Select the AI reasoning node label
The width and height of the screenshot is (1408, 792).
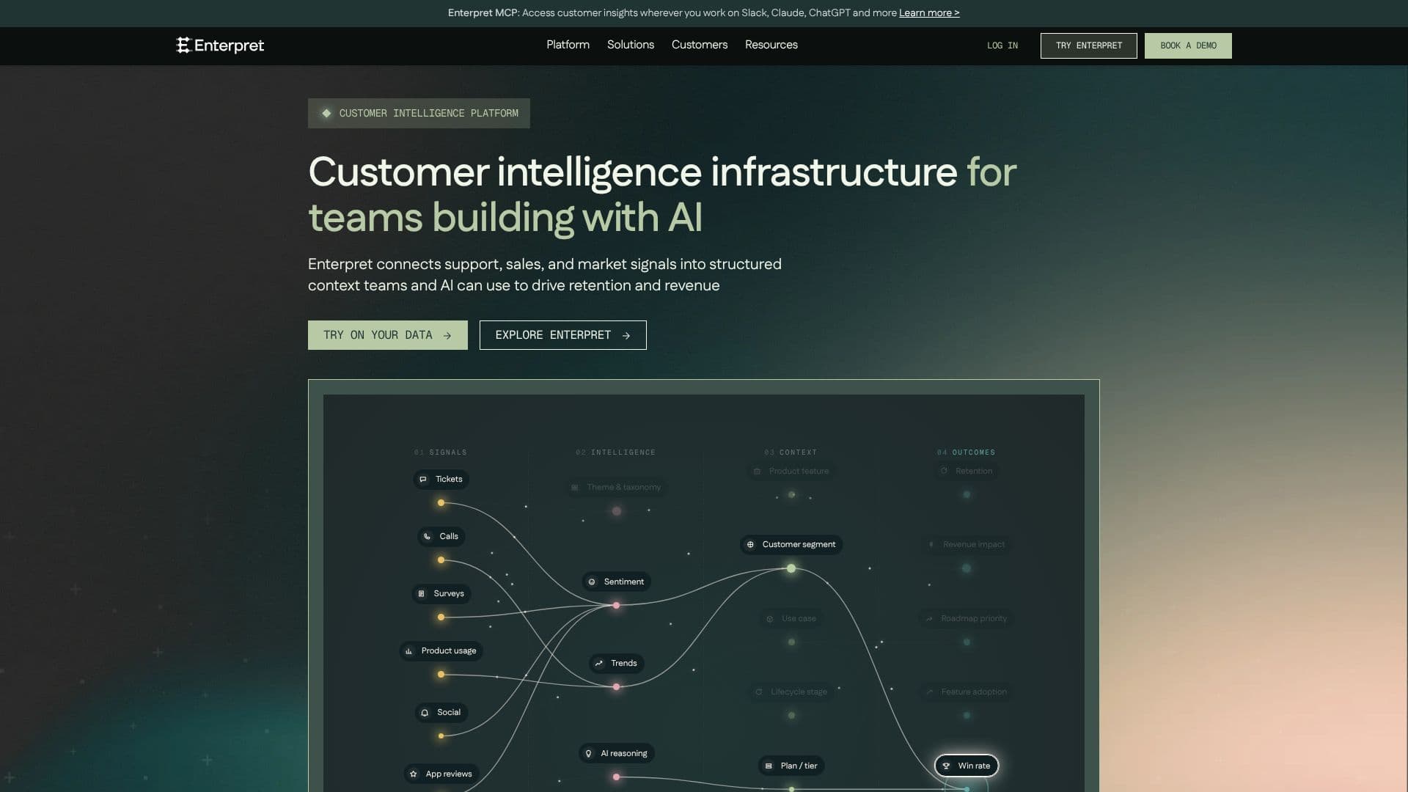click(x=616, y=754)
